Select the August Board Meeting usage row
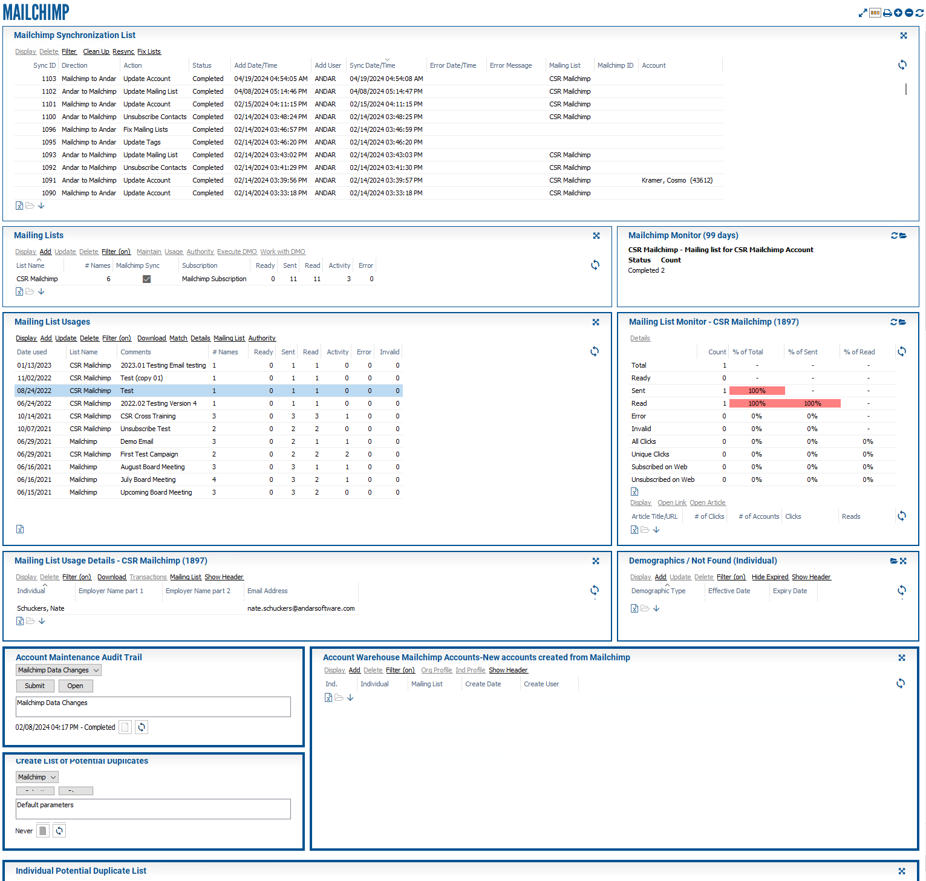The image size is (926, 881). click(209, 467)
